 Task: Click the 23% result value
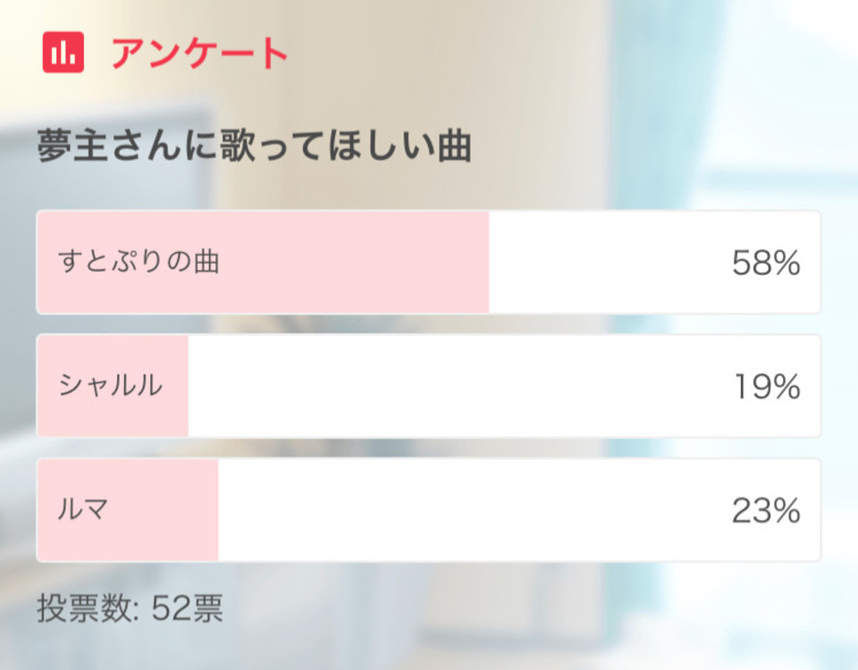(x=766, y=510)
